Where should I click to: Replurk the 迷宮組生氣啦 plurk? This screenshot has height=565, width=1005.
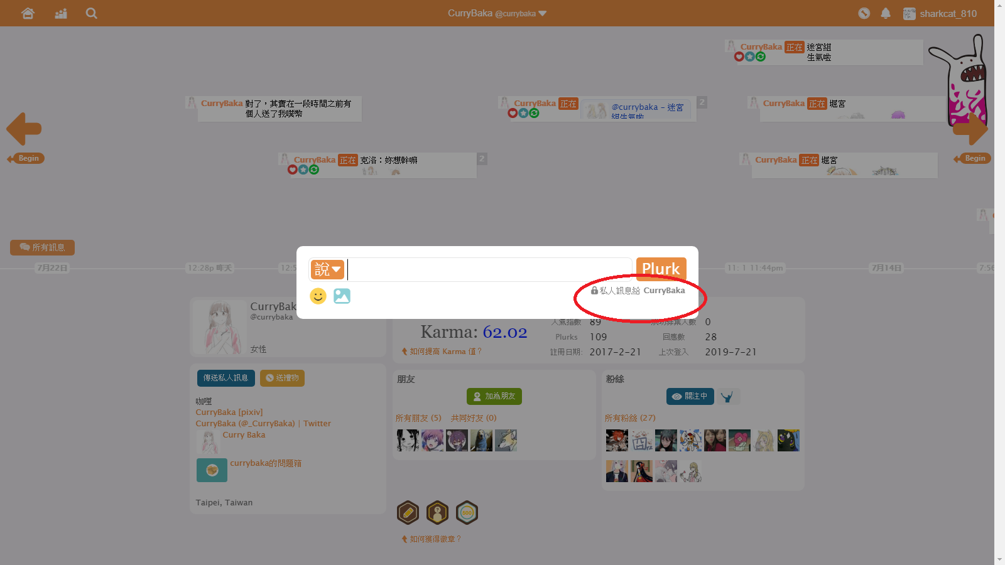point(761,56)
